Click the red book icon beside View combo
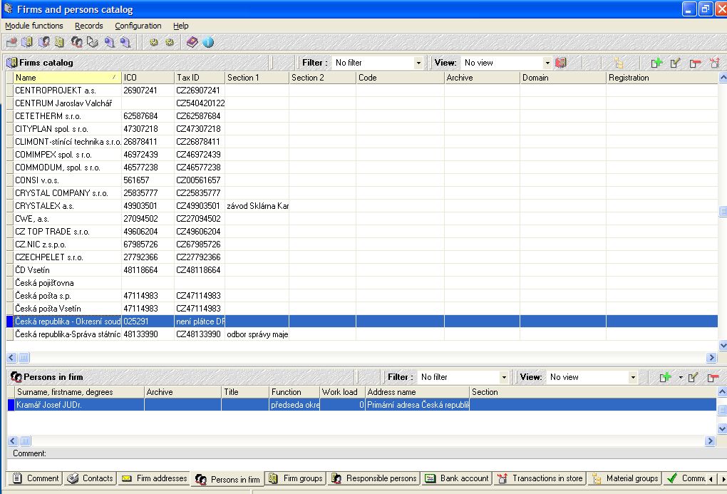Screen dimensions: 727x494 tap(561, 63)
